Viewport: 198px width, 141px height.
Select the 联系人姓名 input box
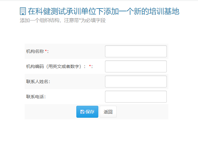tap(136, 82)
